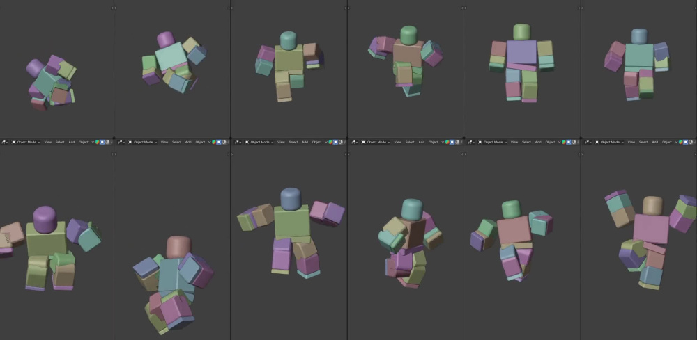This screenshot has width=697, height=340.
Task: Enable material preview shading in second viewport header
Action: click(x=213, y=142)
